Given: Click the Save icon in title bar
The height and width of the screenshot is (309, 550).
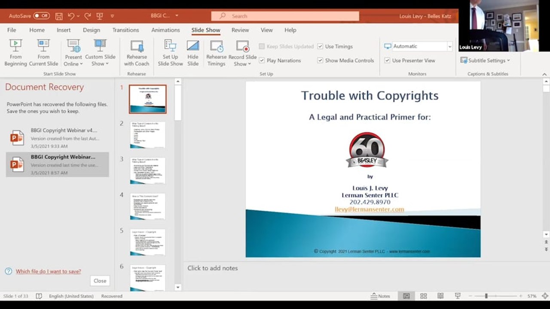Looking at the screenshot, I should click(59, 16).
